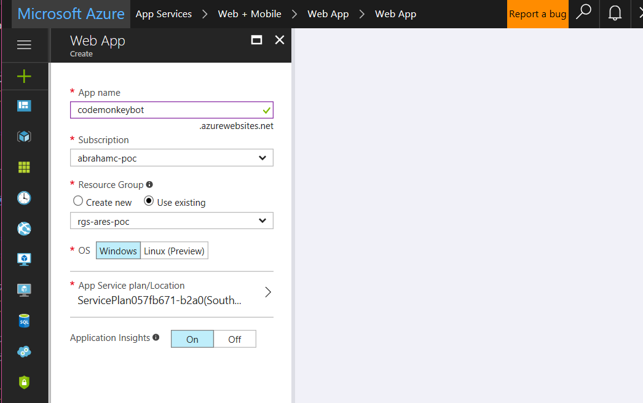643x403 pixels.
Task: Select the Virtual Machines cube icon
Action: (24, 136)
